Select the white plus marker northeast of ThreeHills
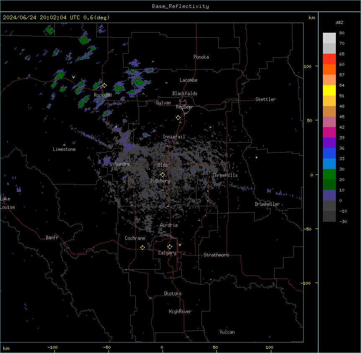 256,157
